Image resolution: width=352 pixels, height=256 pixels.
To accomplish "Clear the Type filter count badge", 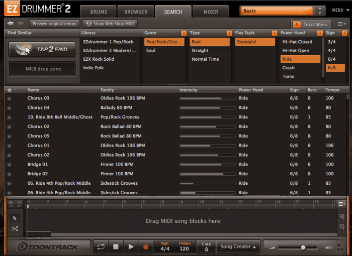I will [229, 33].
